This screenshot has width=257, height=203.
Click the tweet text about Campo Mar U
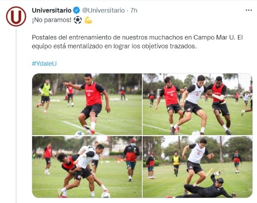tap(137, 42)
